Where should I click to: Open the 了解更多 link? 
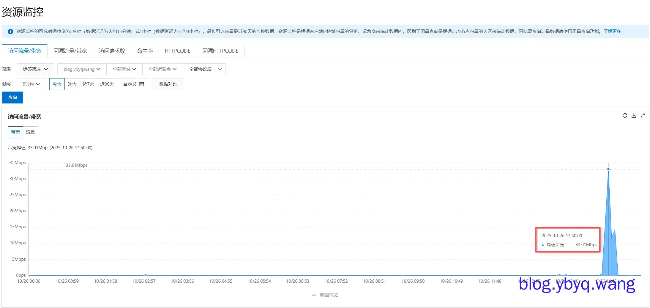pos(612,32)
